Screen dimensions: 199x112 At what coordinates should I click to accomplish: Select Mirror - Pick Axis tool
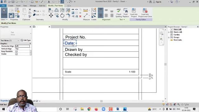point(62,10)
